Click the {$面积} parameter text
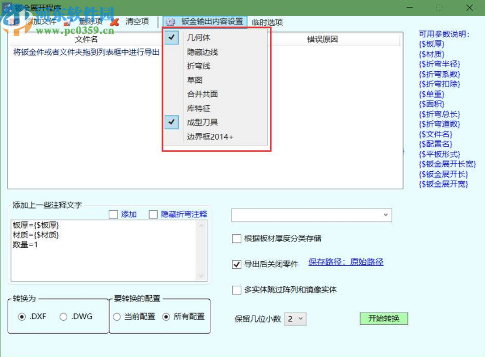Image resolution: width=485 pixels, height=357 pixels. click(431, 104)
